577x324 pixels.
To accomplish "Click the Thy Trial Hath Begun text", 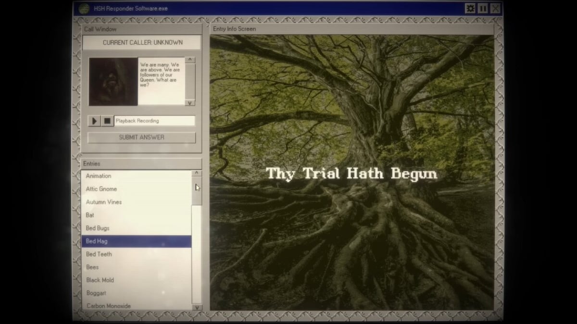I will [x=351, y=174].
